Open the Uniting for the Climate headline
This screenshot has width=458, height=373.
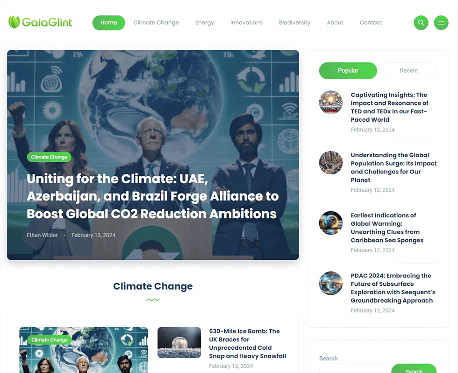(x=152, y=196)
